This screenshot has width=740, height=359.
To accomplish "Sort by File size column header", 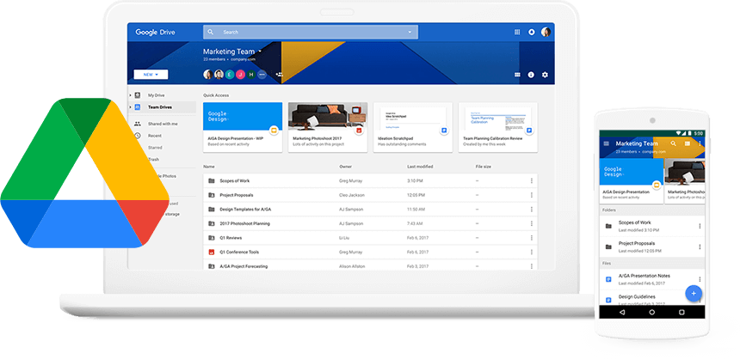I will (x=484, y=167).
